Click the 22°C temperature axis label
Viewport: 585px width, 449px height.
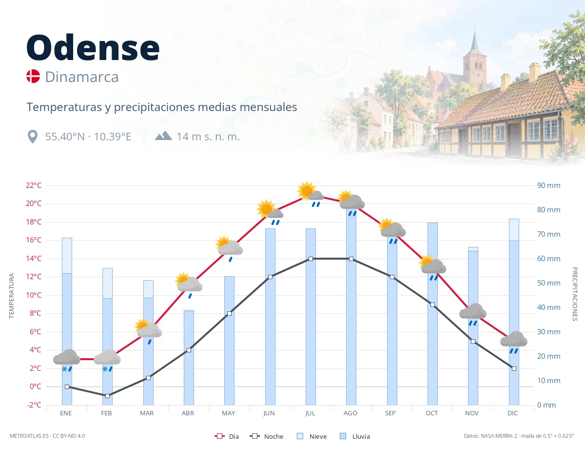(x=34, y=185)
